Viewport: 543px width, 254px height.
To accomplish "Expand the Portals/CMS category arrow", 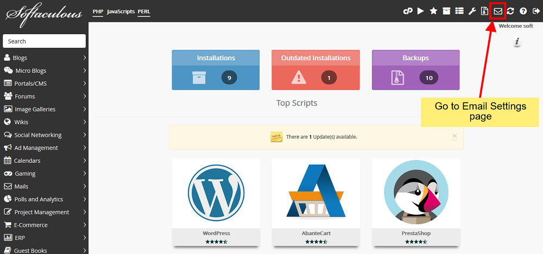I will tap(85, 84).
